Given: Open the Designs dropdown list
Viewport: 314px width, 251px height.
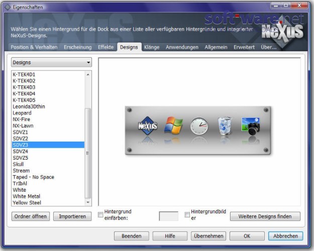Looking at the screenshot, I should 51,62.
